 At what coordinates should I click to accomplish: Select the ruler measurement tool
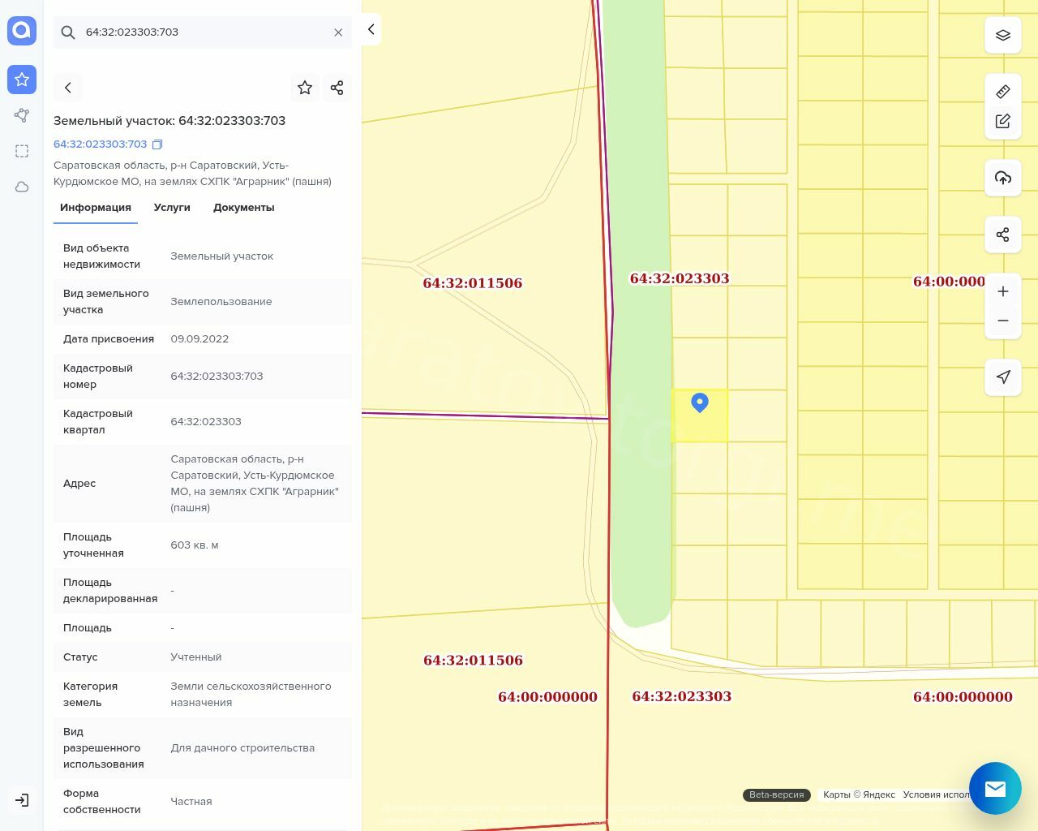[x=1002, y=92]
